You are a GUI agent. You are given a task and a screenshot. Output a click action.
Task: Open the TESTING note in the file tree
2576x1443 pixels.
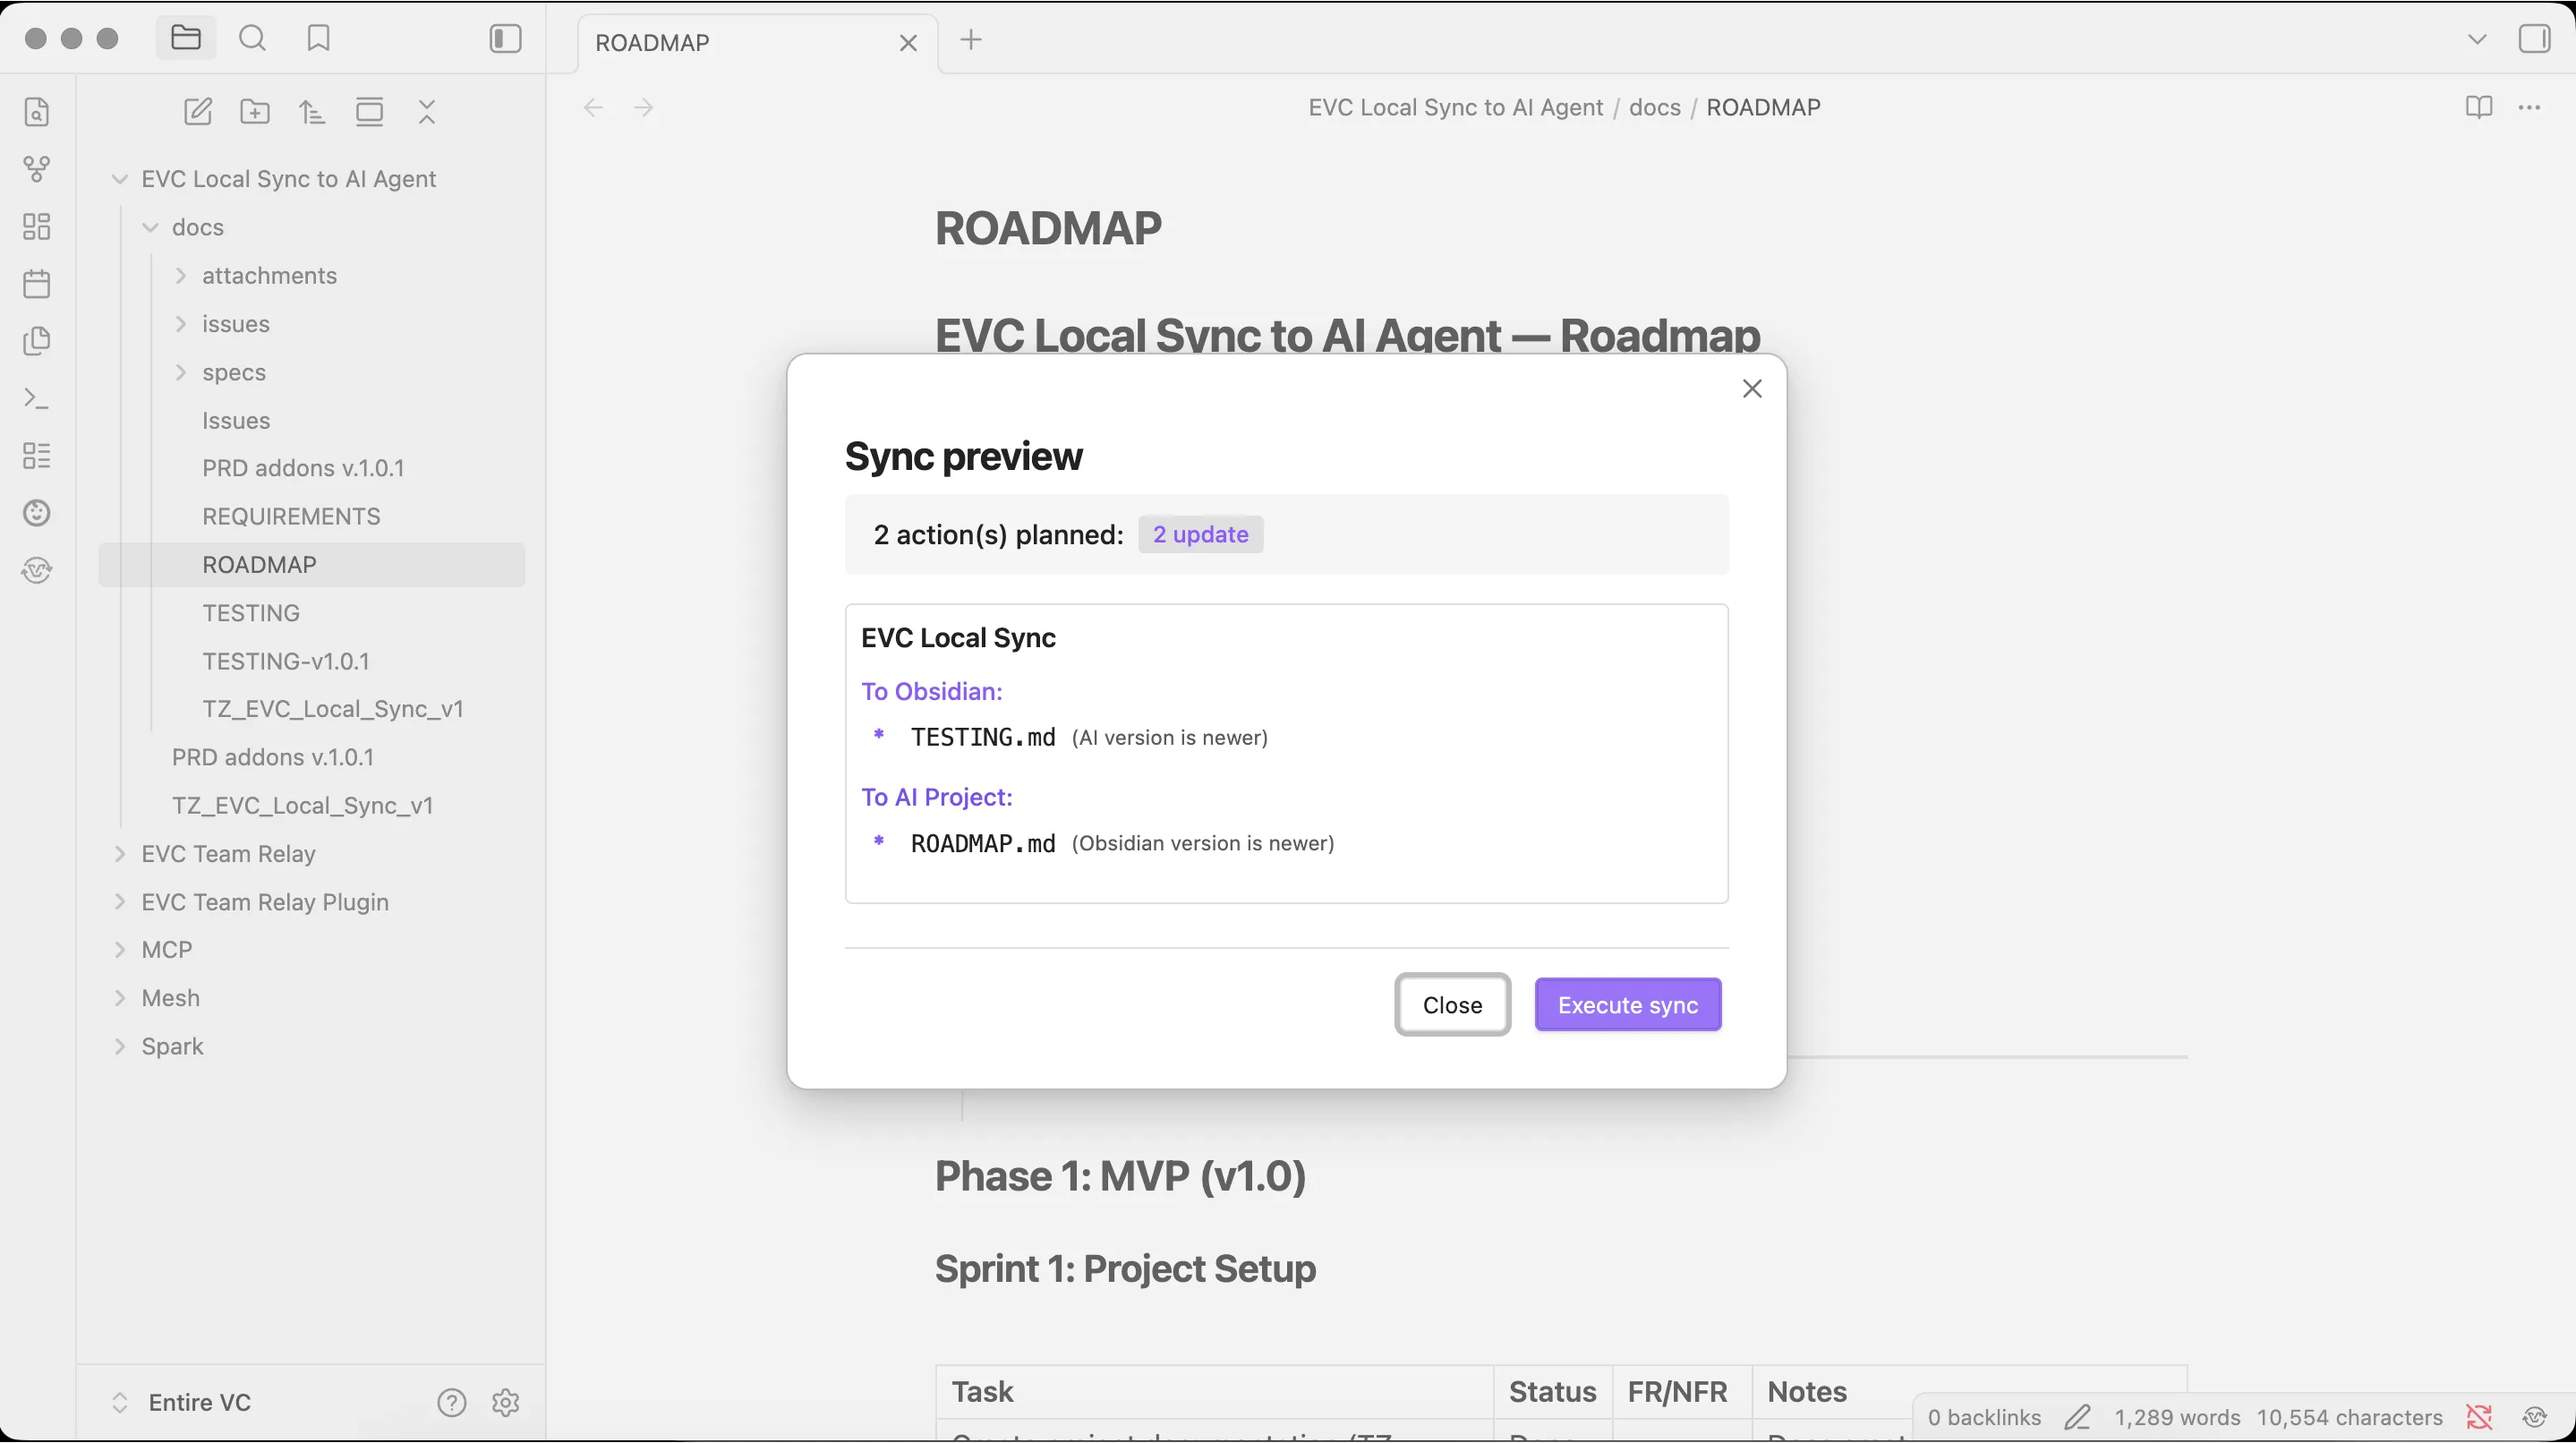[x=251, y=613]
